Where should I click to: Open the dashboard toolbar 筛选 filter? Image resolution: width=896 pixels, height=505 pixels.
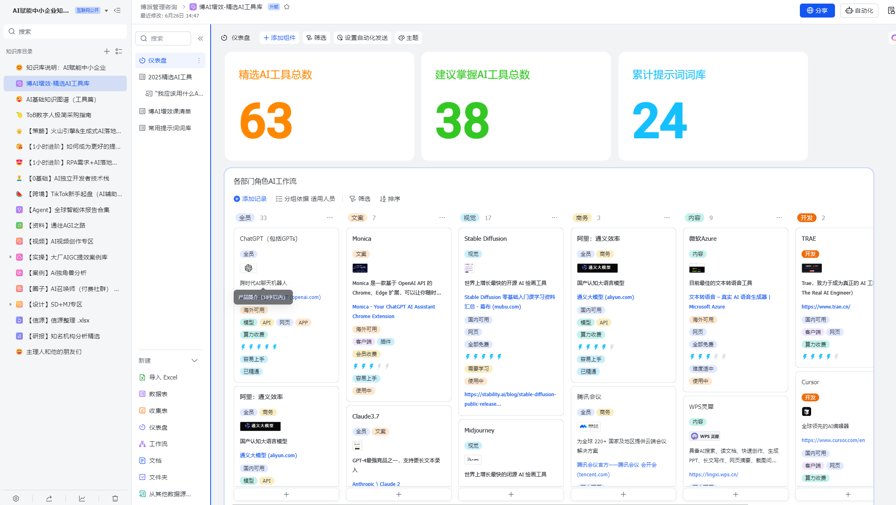tap(316, 38)
